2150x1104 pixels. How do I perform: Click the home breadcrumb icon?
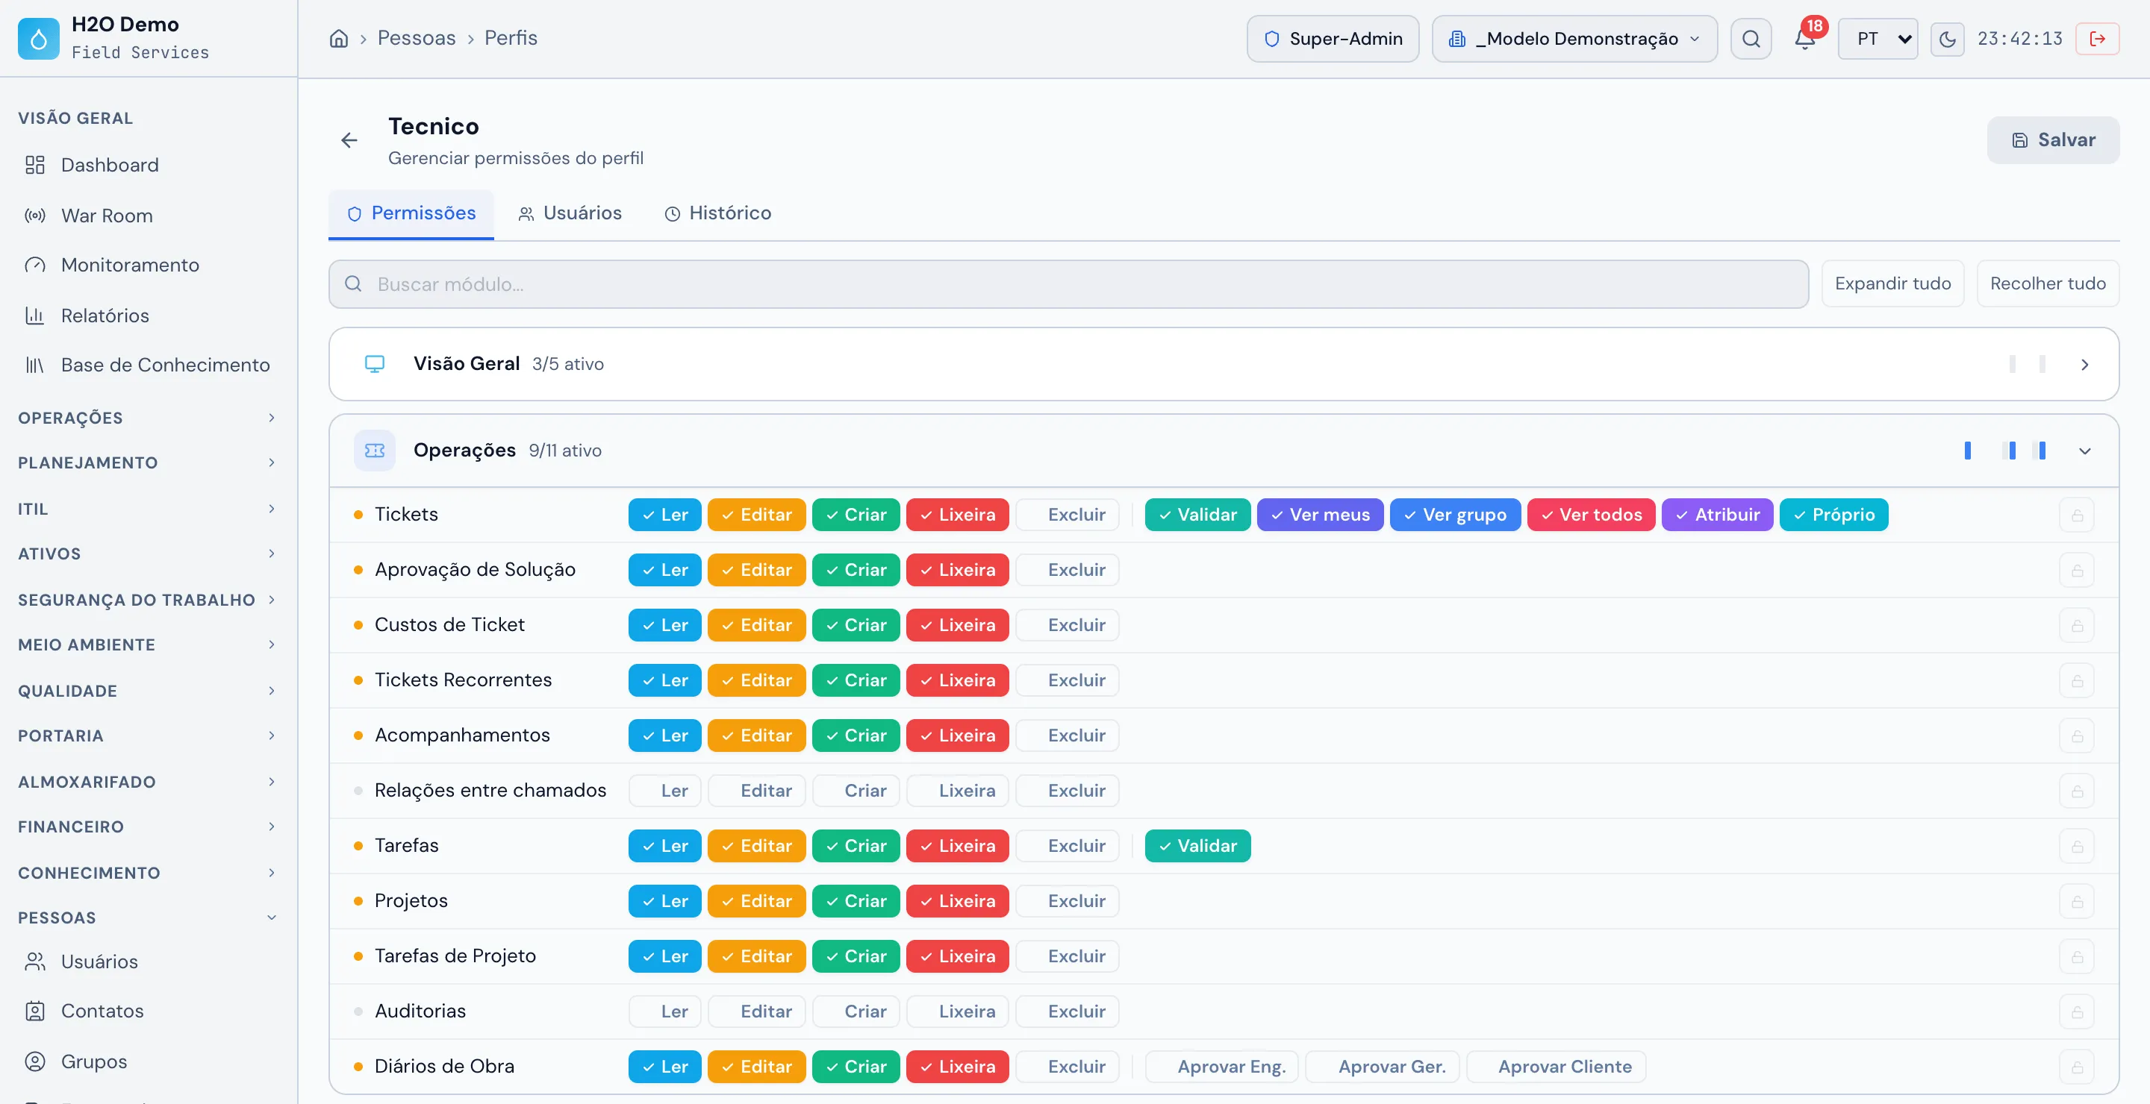pyautogui.click(x=338, y=38)
